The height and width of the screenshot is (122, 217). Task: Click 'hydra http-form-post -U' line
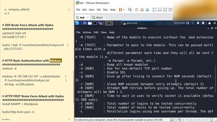pyautogui.click(x=18, y=112)
